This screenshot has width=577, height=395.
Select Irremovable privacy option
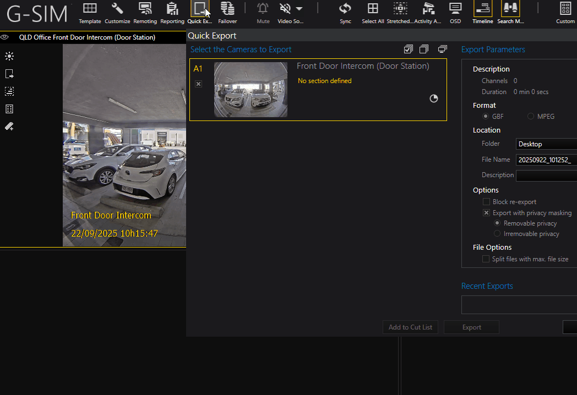(497, 234)
